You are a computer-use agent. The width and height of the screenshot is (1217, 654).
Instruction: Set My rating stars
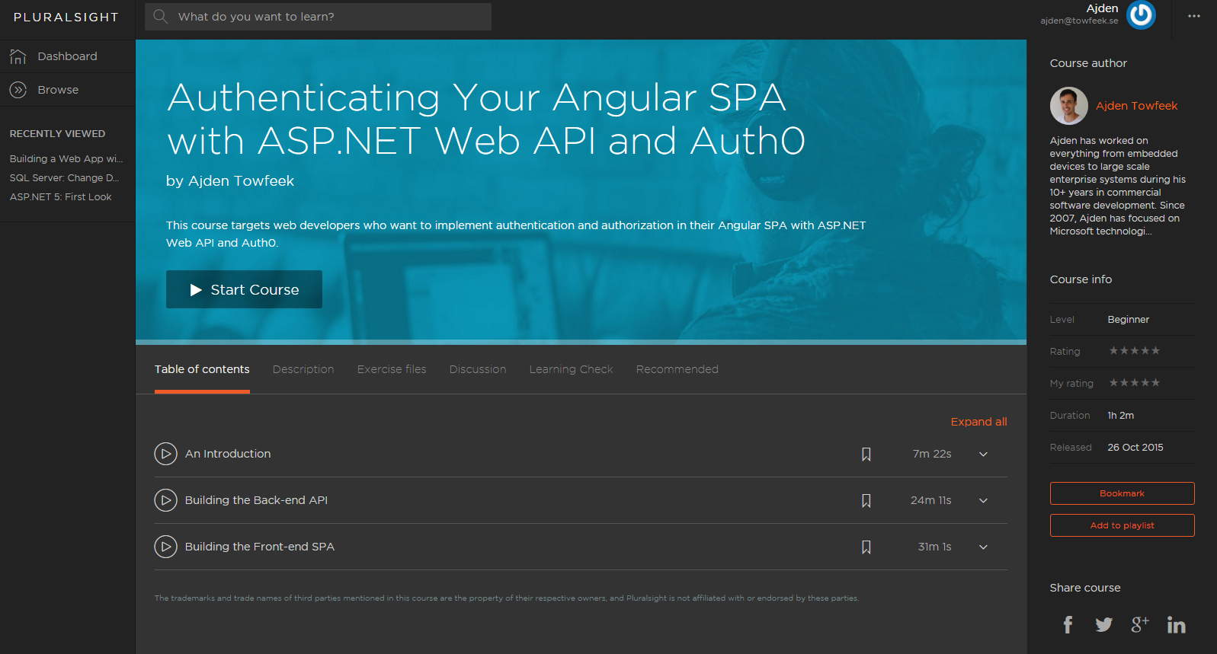(x=1134, y=383)
